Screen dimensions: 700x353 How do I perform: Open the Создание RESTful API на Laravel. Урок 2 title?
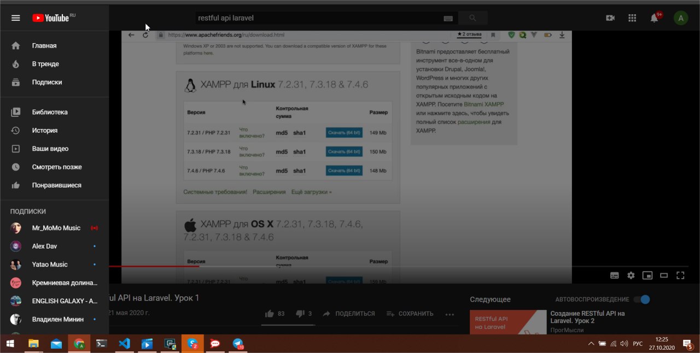click(x=587, y=317)
